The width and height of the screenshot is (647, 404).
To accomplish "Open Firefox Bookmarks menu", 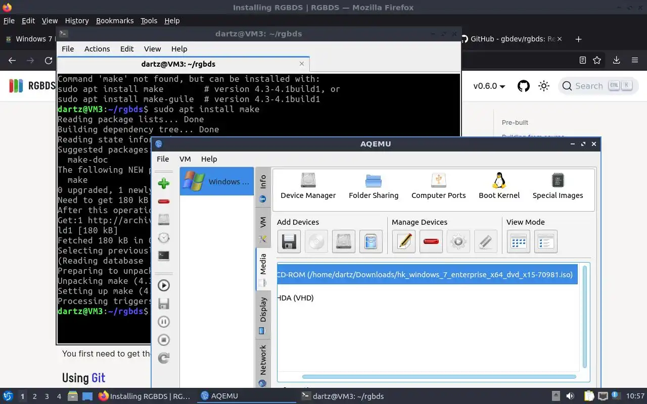I will 115,21.
